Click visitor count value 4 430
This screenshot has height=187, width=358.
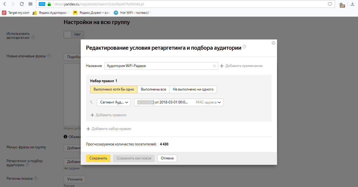coord(164,144)
